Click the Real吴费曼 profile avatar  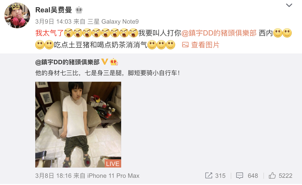point(17,15)
